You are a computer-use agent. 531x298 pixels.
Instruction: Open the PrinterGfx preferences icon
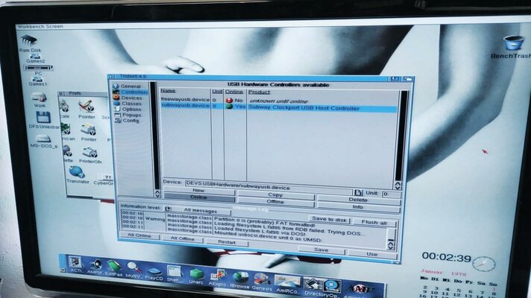point(89,153)
